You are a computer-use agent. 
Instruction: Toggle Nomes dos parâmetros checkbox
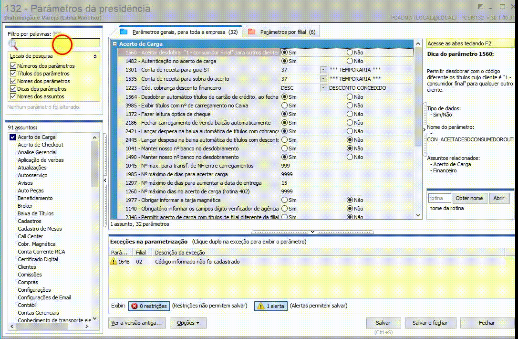click(13, 81)
